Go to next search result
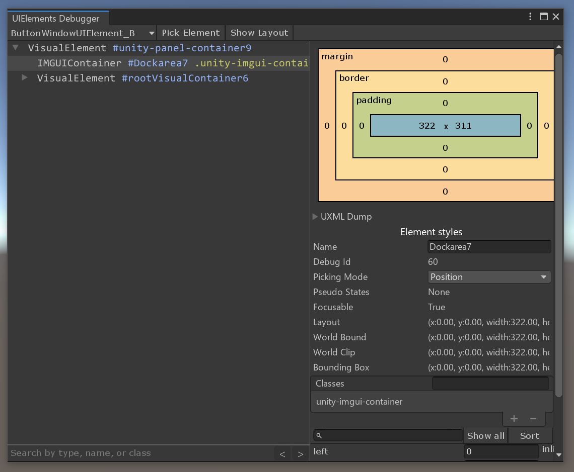The width and height of the screenshot is (574, 472). [x=300, y=454]
